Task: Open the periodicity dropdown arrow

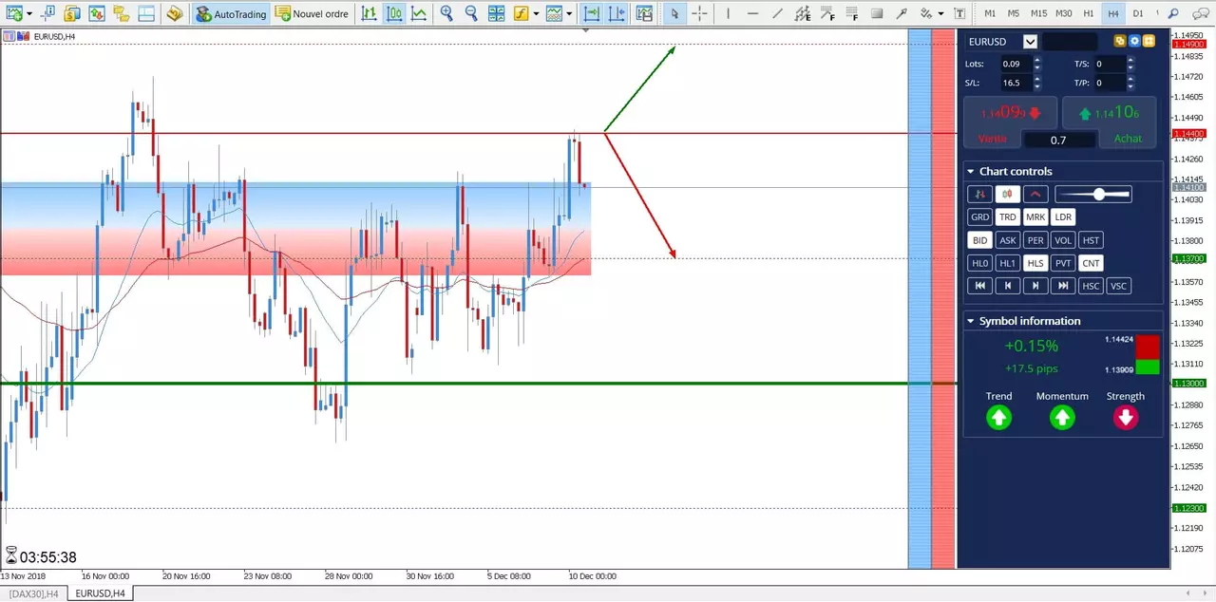Action: [569, 13]
